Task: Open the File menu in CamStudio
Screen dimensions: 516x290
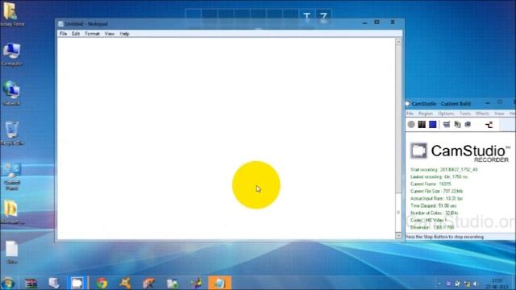Action: coord(410,114)
